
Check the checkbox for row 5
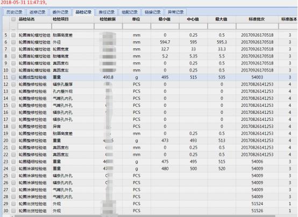click(x=13, y=35)
